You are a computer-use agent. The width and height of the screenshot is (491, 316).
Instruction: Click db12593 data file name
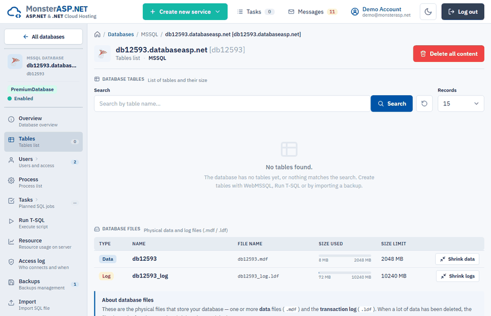pyautogui.click(x=145, y=259)
